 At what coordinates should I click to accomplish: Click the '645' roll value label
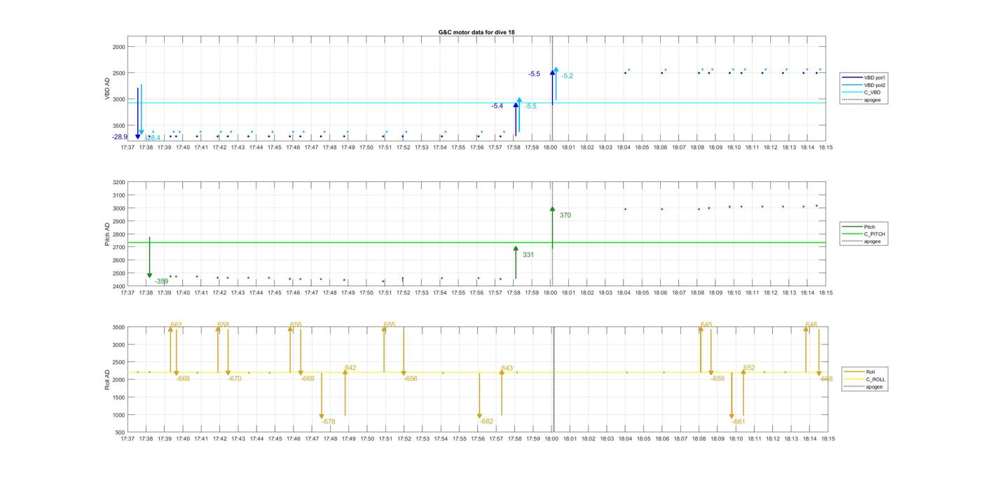pos(706,325)
